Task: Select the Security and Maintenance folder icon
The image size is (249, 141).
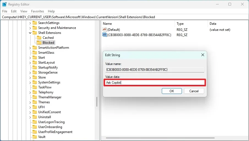Action: coord(35,28)
